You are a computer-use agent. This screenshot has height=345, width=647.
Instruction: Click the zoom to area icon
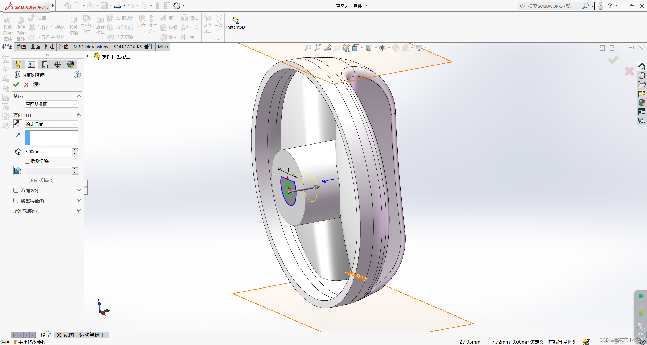317,48
